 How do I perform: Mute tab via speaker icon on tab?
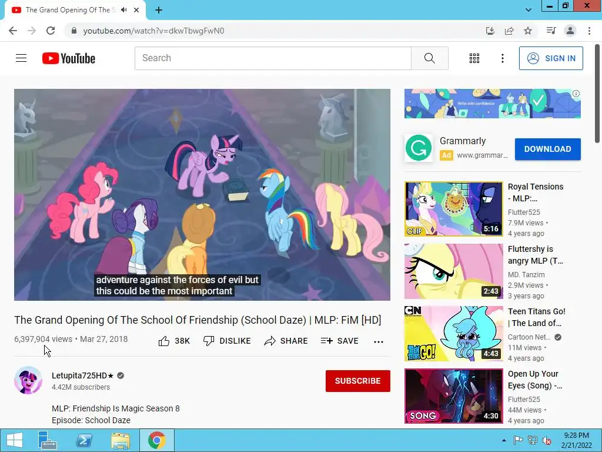(123, 10)
